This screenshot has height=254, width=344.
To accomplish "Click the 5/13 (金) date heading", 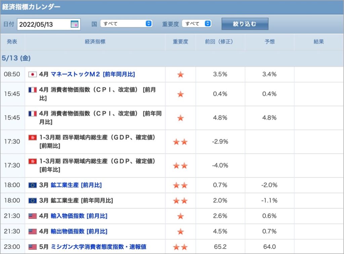I will [16, 58].
